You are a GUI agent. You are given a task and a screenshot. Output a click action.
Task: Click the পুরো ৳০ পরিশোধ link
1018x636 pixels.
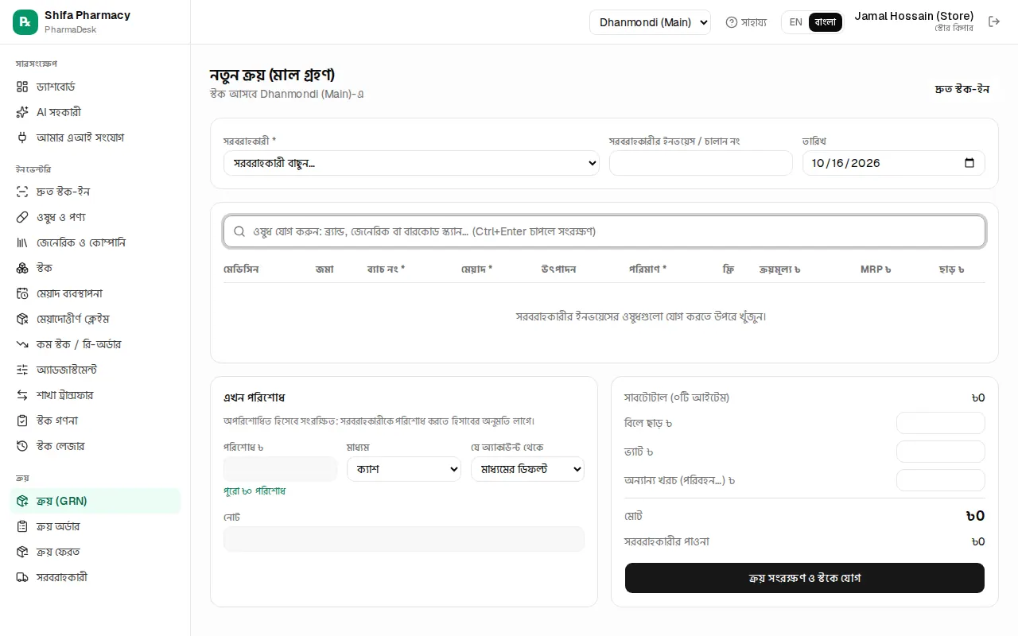click(254, 491)
